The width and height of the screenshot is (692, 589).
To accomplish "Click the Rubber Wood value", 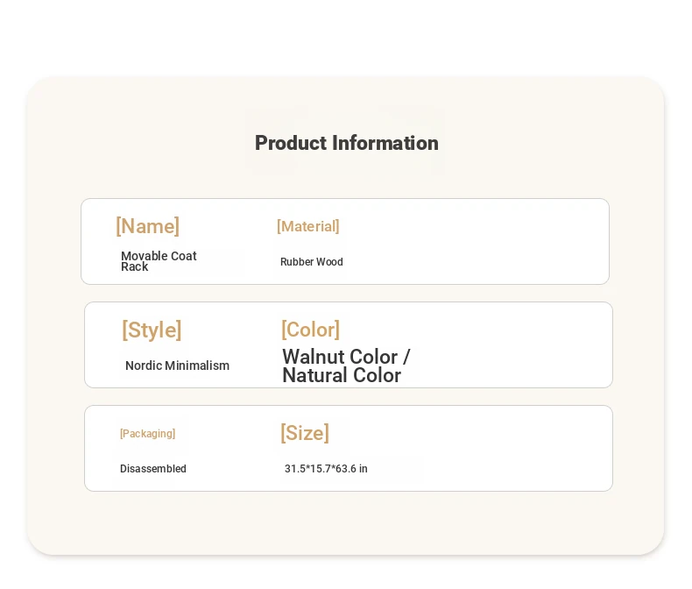I will coord(312,262).
